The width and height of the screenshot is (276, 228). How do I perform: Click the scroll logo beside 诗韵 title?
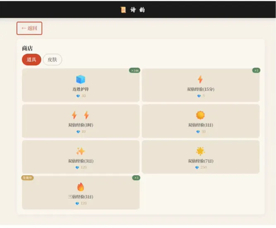123,10
